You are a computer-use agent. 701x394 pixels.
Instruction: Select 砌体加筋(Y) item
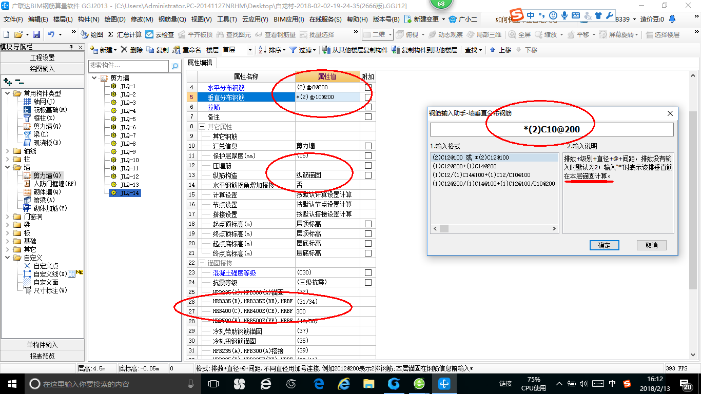pos(45,208)
